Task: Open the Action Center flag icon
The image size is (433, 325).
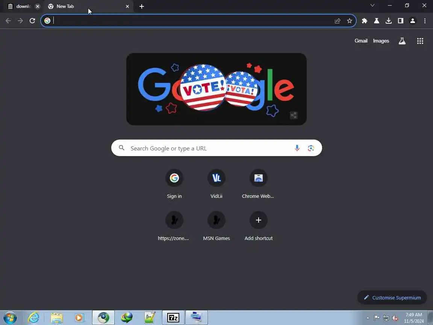Action: (377, 318)
